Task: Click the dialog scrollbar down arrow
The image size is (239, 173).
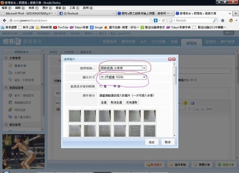Action: (x=174, y=135)
